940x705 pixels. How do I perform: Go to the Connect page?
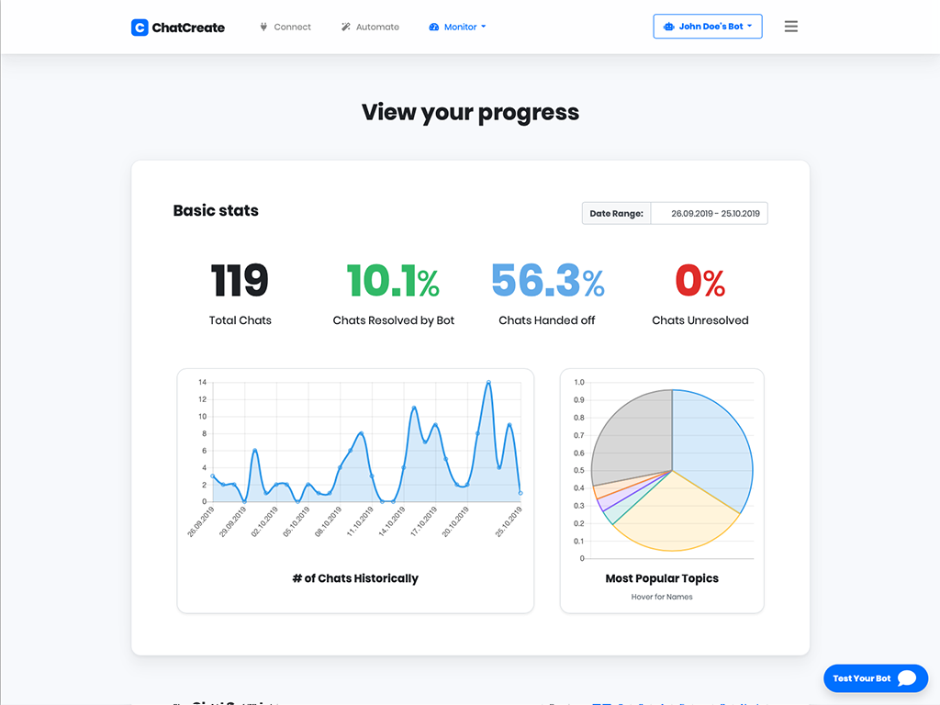coord(292,27)
